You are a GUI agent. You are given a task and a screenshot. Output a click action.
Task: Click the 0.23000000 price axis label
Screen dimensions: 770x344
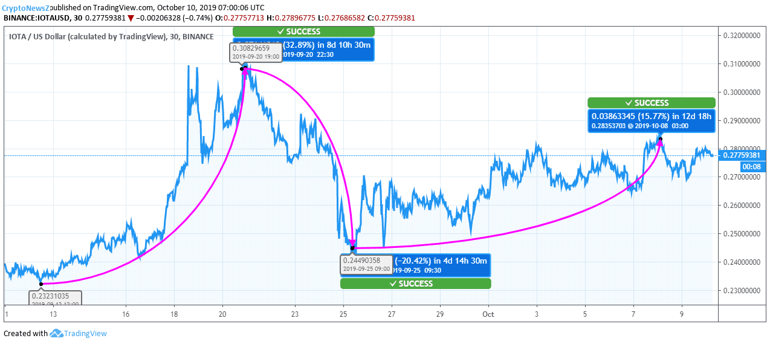click(x=743, y=291)
